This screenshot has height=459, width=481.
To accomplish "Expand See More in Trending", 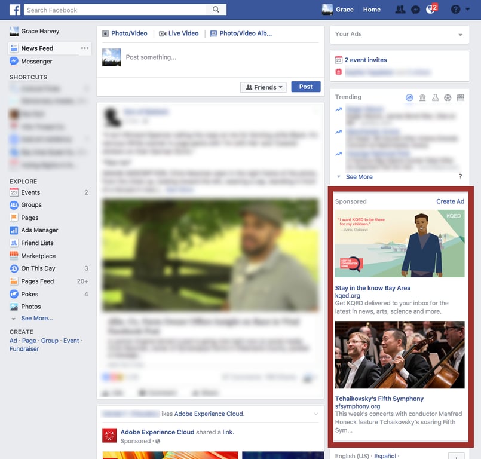I will [359, 177].
